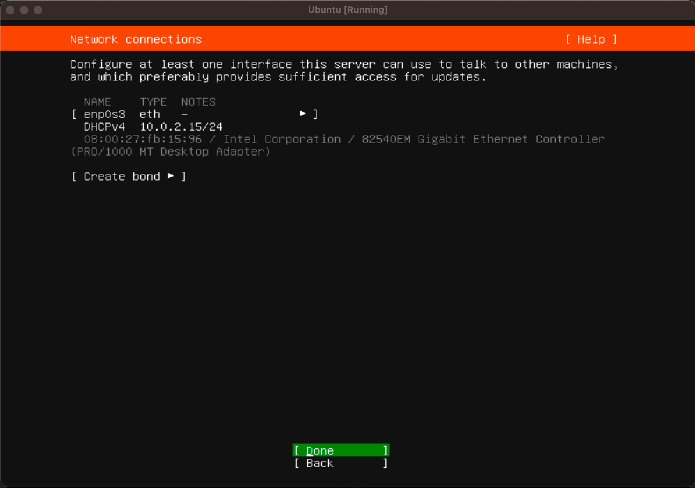Expand enp0s3 row arrow indicator

tap(303, 114)
